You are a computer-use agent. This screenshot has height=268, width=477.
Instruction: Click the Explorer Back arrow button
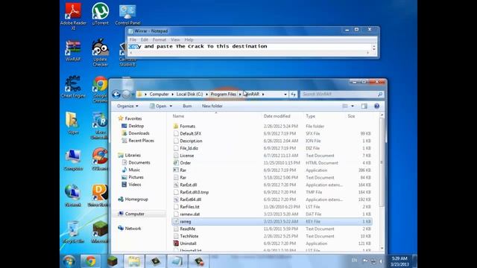pos(116,95)
